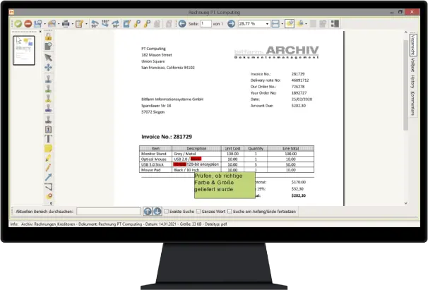The image size is (428, 290).
Task: Click the save document disk icon
Action: click(37, 24)
